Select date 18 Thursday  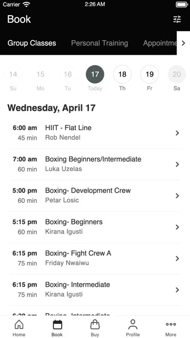[x=122, y=74]
